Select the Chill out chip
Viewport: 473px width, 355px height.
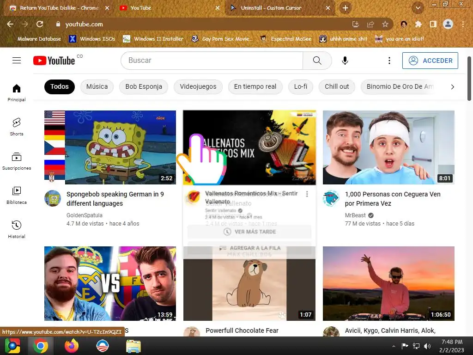point(337,86)
